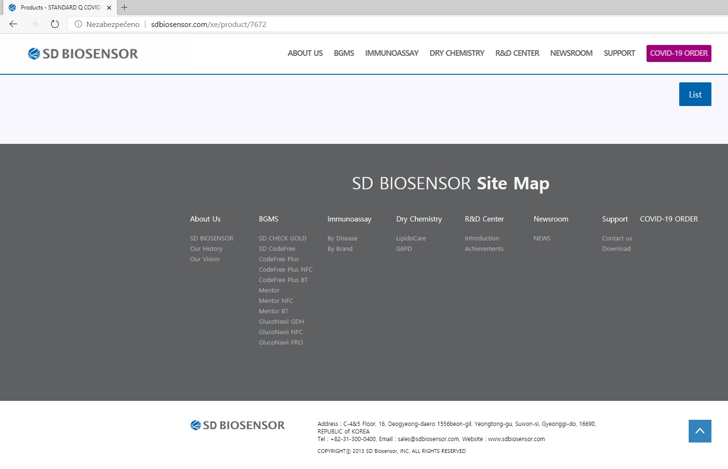Open GlucoNavii PRO in site map
This screenshot has height=469, width=728.
[281, 342]
